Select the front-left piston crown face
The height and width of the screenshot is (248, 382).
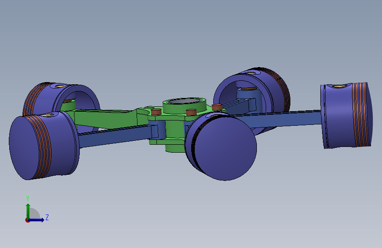point(23,148)
